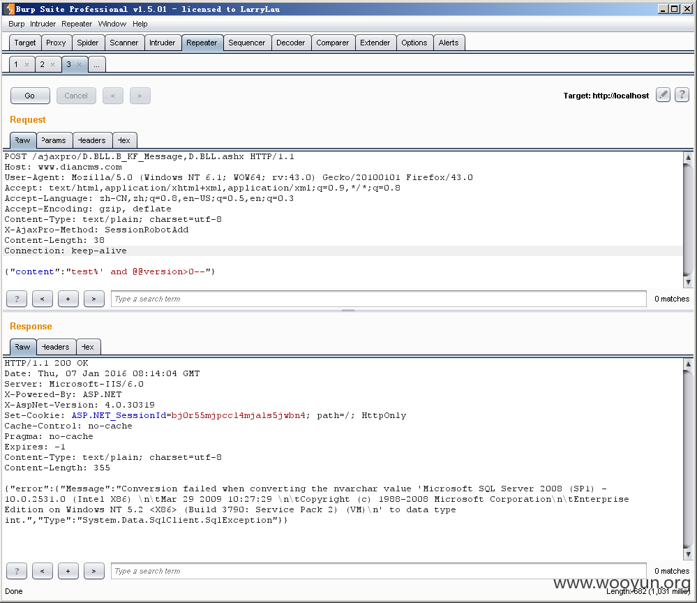Viewport: 697px width, 603px height.
Task: Click the request JSON content payload line
Action: click(x=110, y=271)
